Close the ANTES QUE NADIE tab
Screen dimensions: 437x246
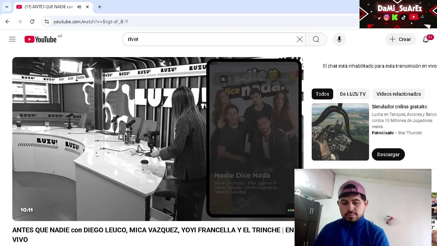coord(87,7)
